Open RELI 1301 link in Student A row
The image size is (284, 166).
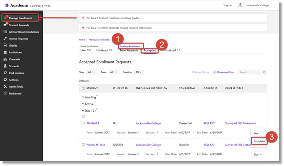point(209,123)
